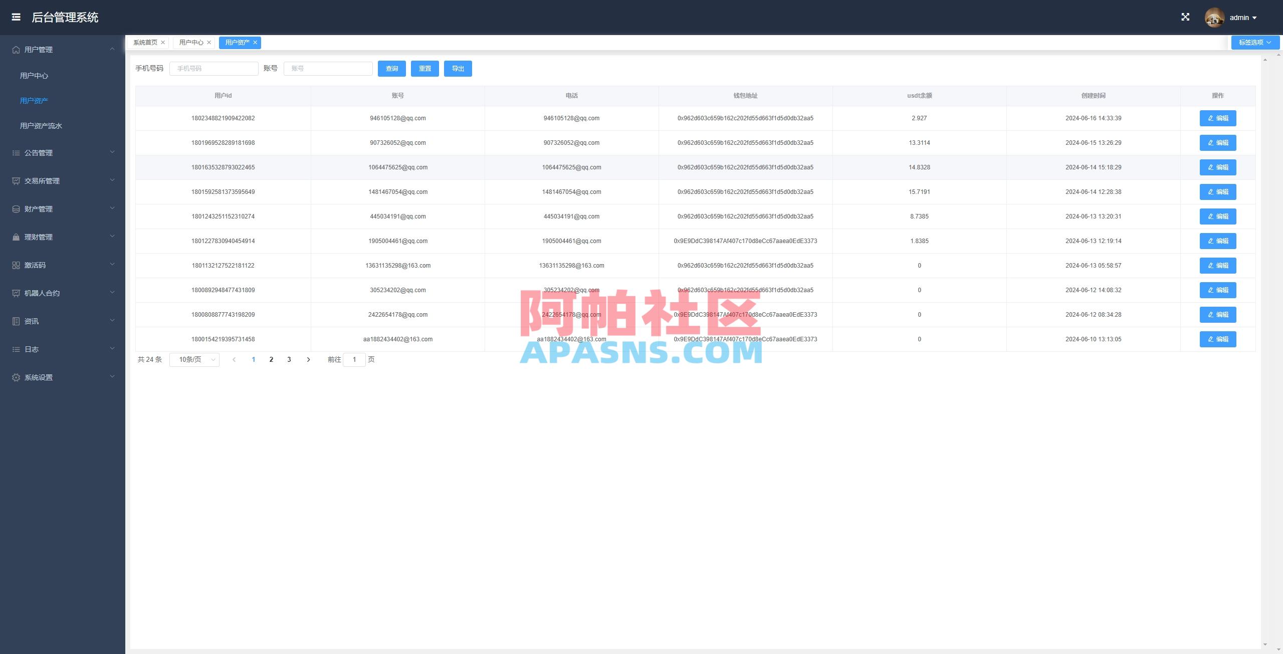Click the 日志 list icon in the sidebar
This screenshot has height=654, width=1283.
[16, 349]
